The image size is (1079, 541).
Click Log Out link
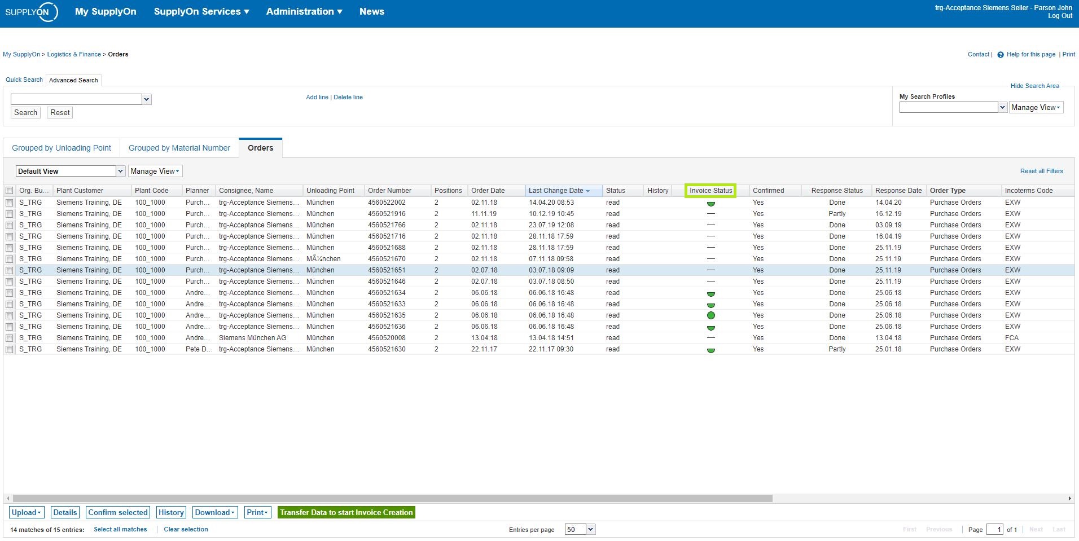(x=1060, y=16)
